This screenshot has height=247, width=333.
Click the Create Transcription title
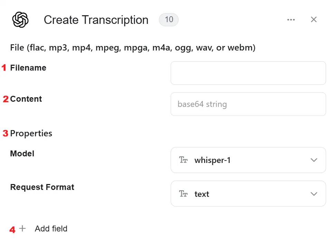[x=96, y=20]
